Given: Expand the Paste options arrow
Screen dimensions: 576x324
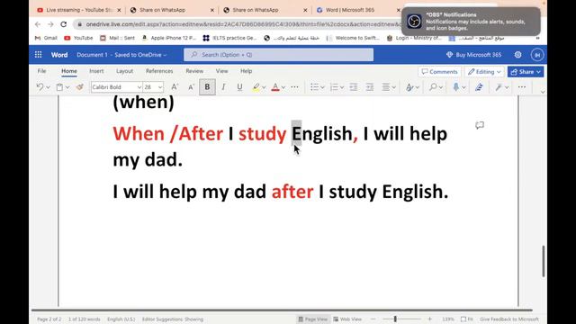Looking at the screenshot, I should (x=67, y=87).
